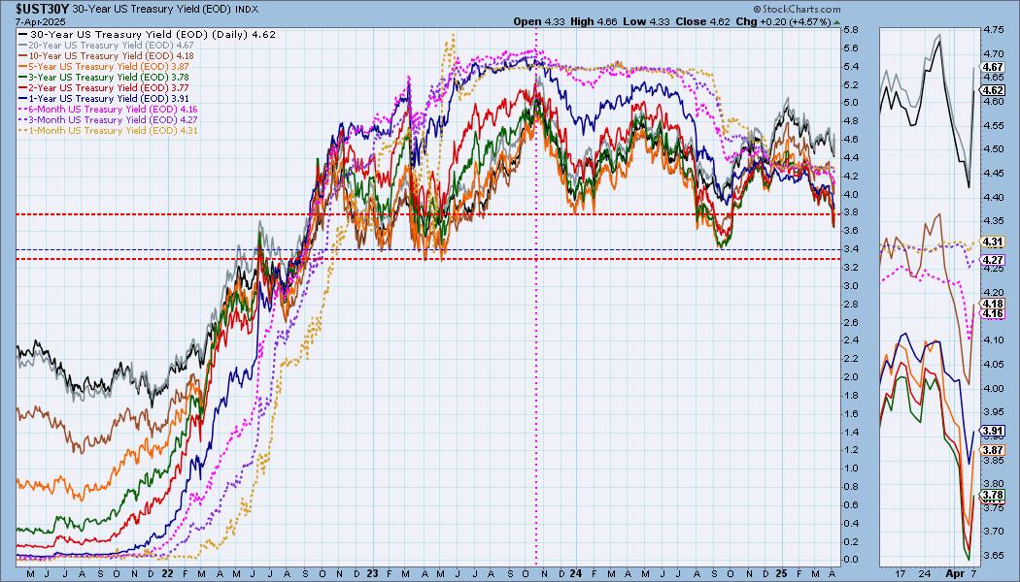Click the 0.0 label on main y-axis

click(850, 560)
